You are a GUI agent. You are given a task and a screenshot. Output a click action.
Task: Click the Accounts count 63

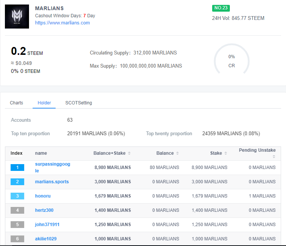pos(70,120)
